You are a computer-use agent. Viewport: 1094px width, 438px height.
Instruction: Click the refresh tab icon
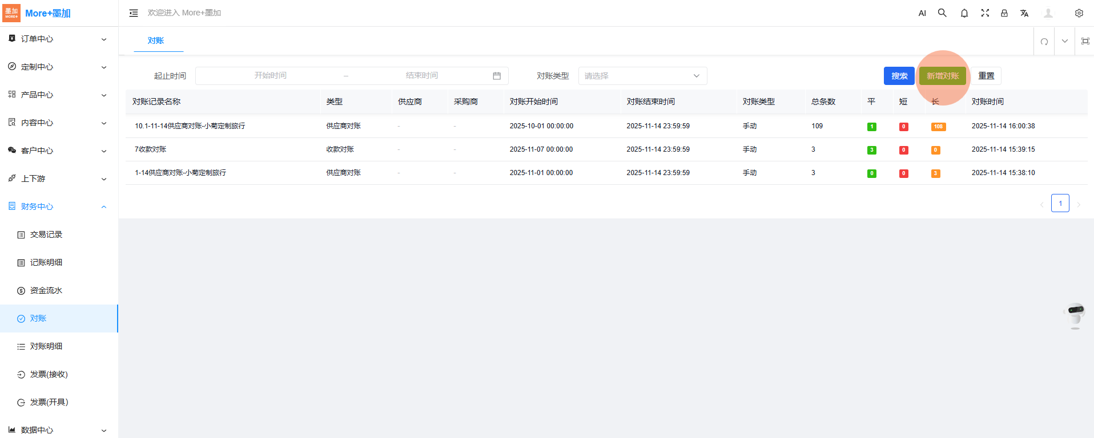tap(1044, 41)
